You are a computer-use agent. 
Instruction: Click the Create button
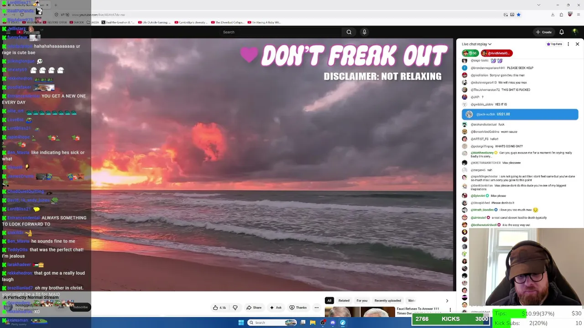point(544,32)
